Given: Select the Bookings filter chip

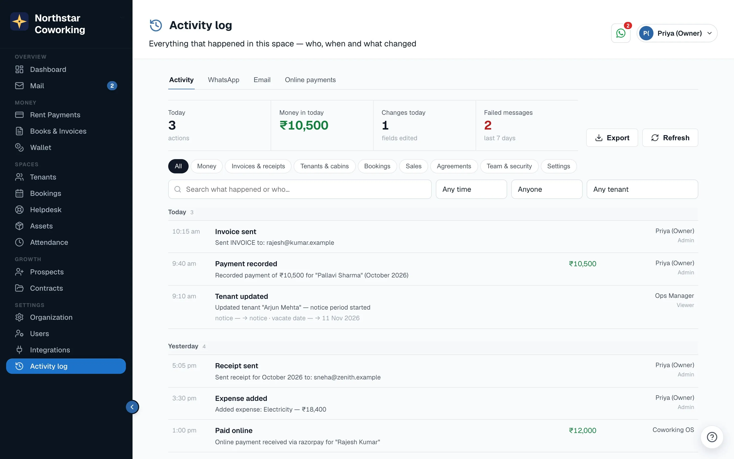Looking at the screenshot, I should point(377,166).
